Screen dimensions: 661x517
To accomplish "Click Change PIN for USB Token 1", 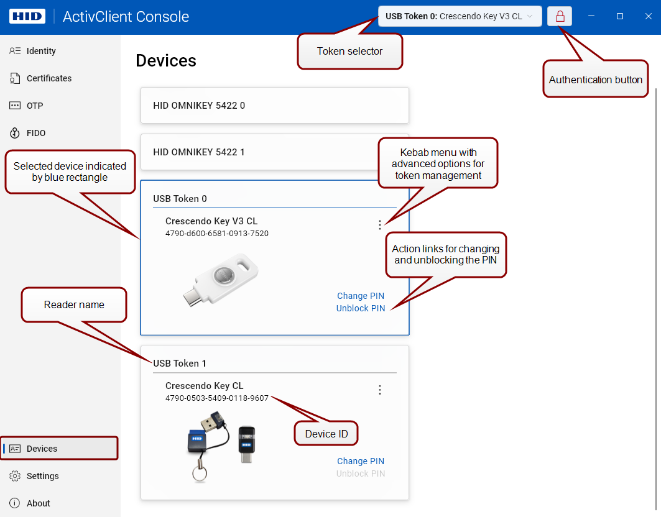I will [361, 461].
